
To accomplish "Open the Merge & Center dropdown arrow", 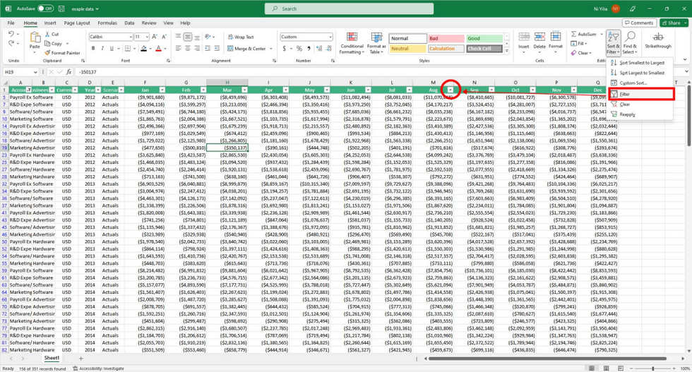I will coord(271,49).
